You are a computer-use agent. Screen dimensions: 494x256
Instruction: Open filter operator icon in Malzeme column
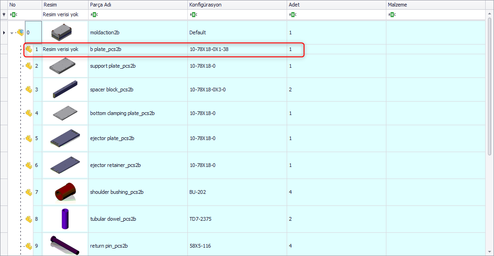tap(392, 14)
